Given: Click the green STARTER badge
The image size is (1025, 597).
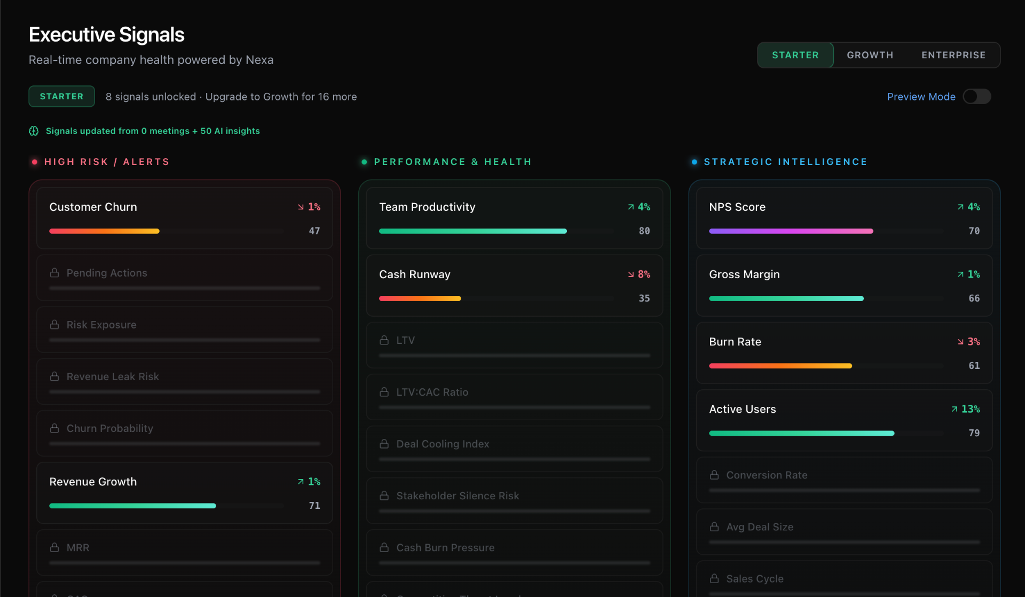Looking at the screenshot, I should point(61,97).
